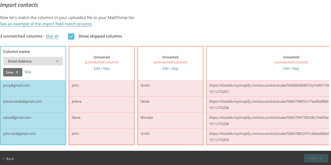The width and height of the screenshot is (331, 165).
Task: Click the chevron arrow on the Save button
Action: point(17,72)
